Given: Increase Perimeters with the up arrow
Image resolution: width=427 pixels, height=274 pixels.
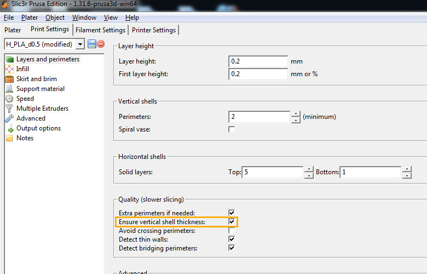Looking at the screenshot, I should click(x=296, y=113).
